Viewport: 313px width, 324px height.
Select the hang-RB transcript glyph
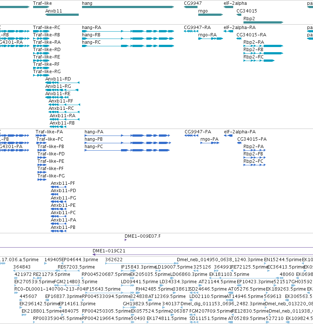point(128,39)
